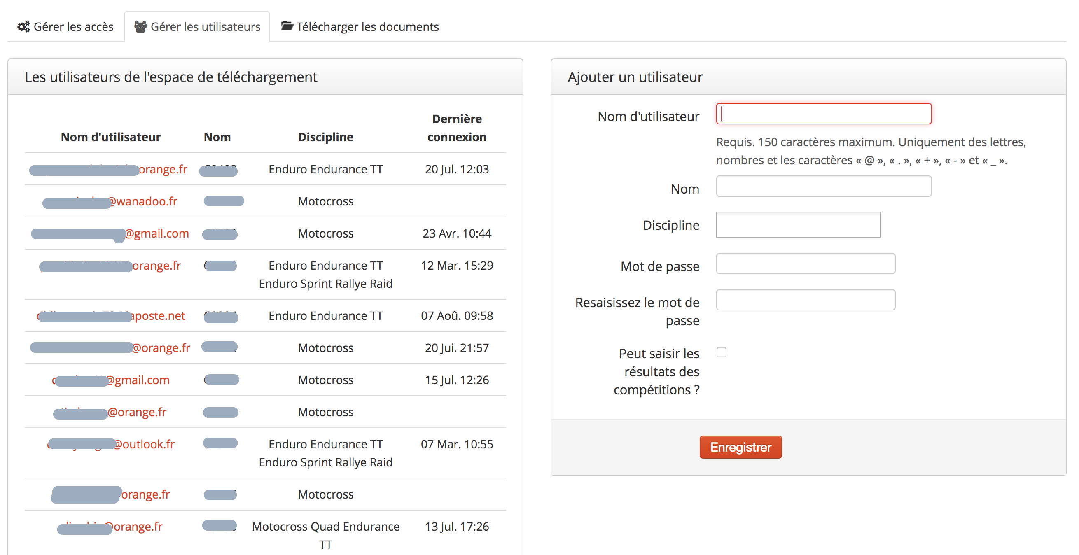The width and height of the screenshot is (1079, 555).
Task: Select the Discipline column header
Action: pos(325,138)
